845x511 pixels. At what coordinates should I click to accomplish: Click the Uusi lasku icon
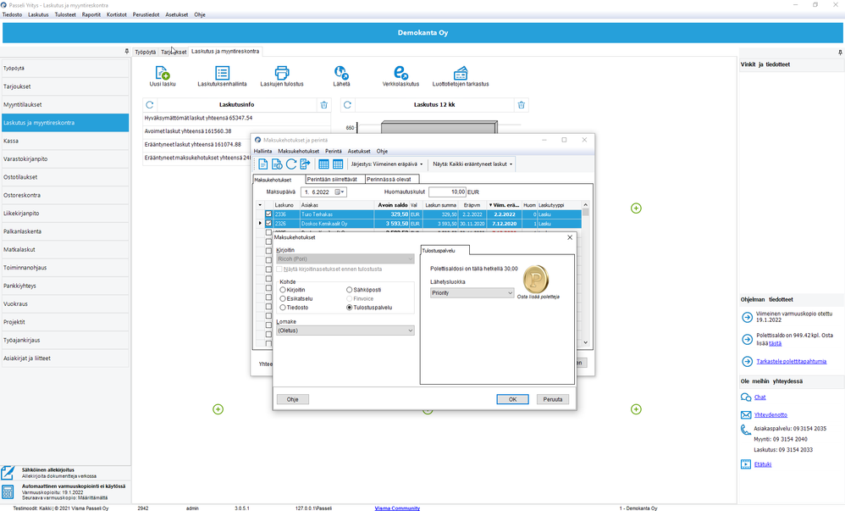coord(163,73)
